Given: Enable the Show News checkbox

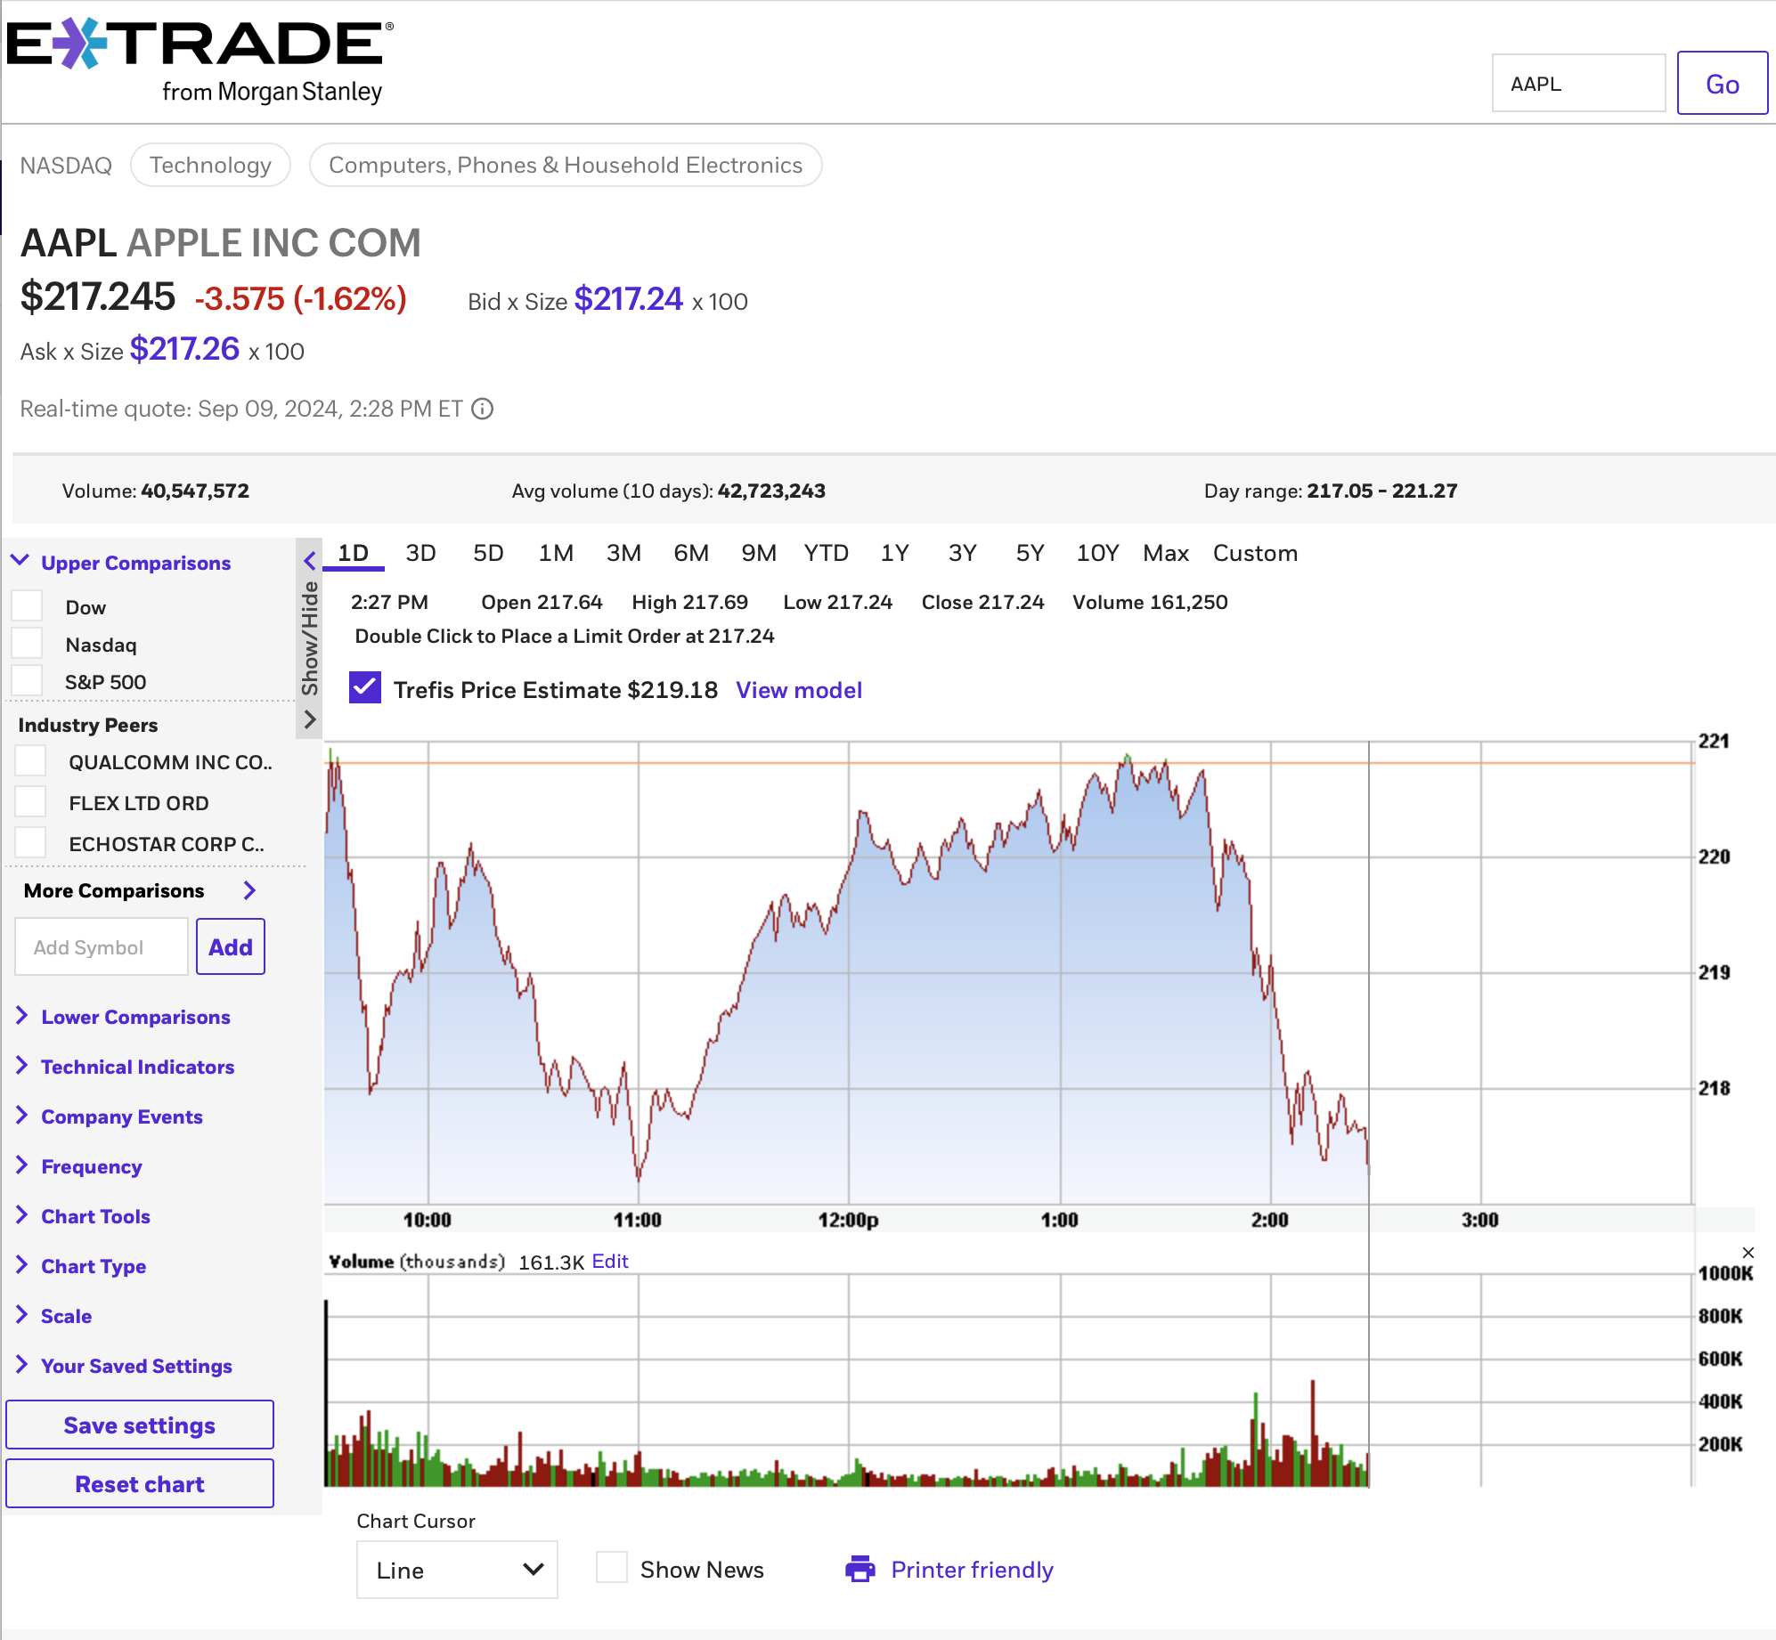Looking at the screenshot, I should [x=612, y=1568].
